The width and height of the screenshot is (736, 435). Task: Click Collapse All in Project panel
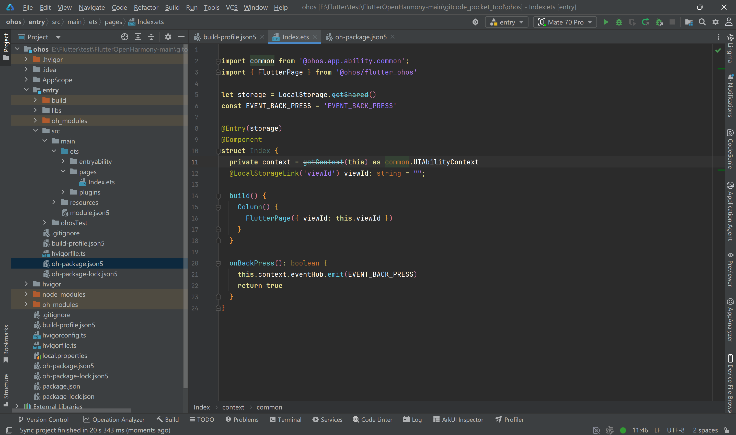pyautogui.click(x=151, y=37)
